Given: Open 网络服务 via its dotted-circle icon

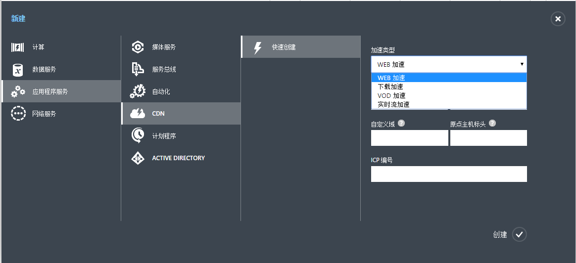Looking at the screenshot, I should [18, 114].
